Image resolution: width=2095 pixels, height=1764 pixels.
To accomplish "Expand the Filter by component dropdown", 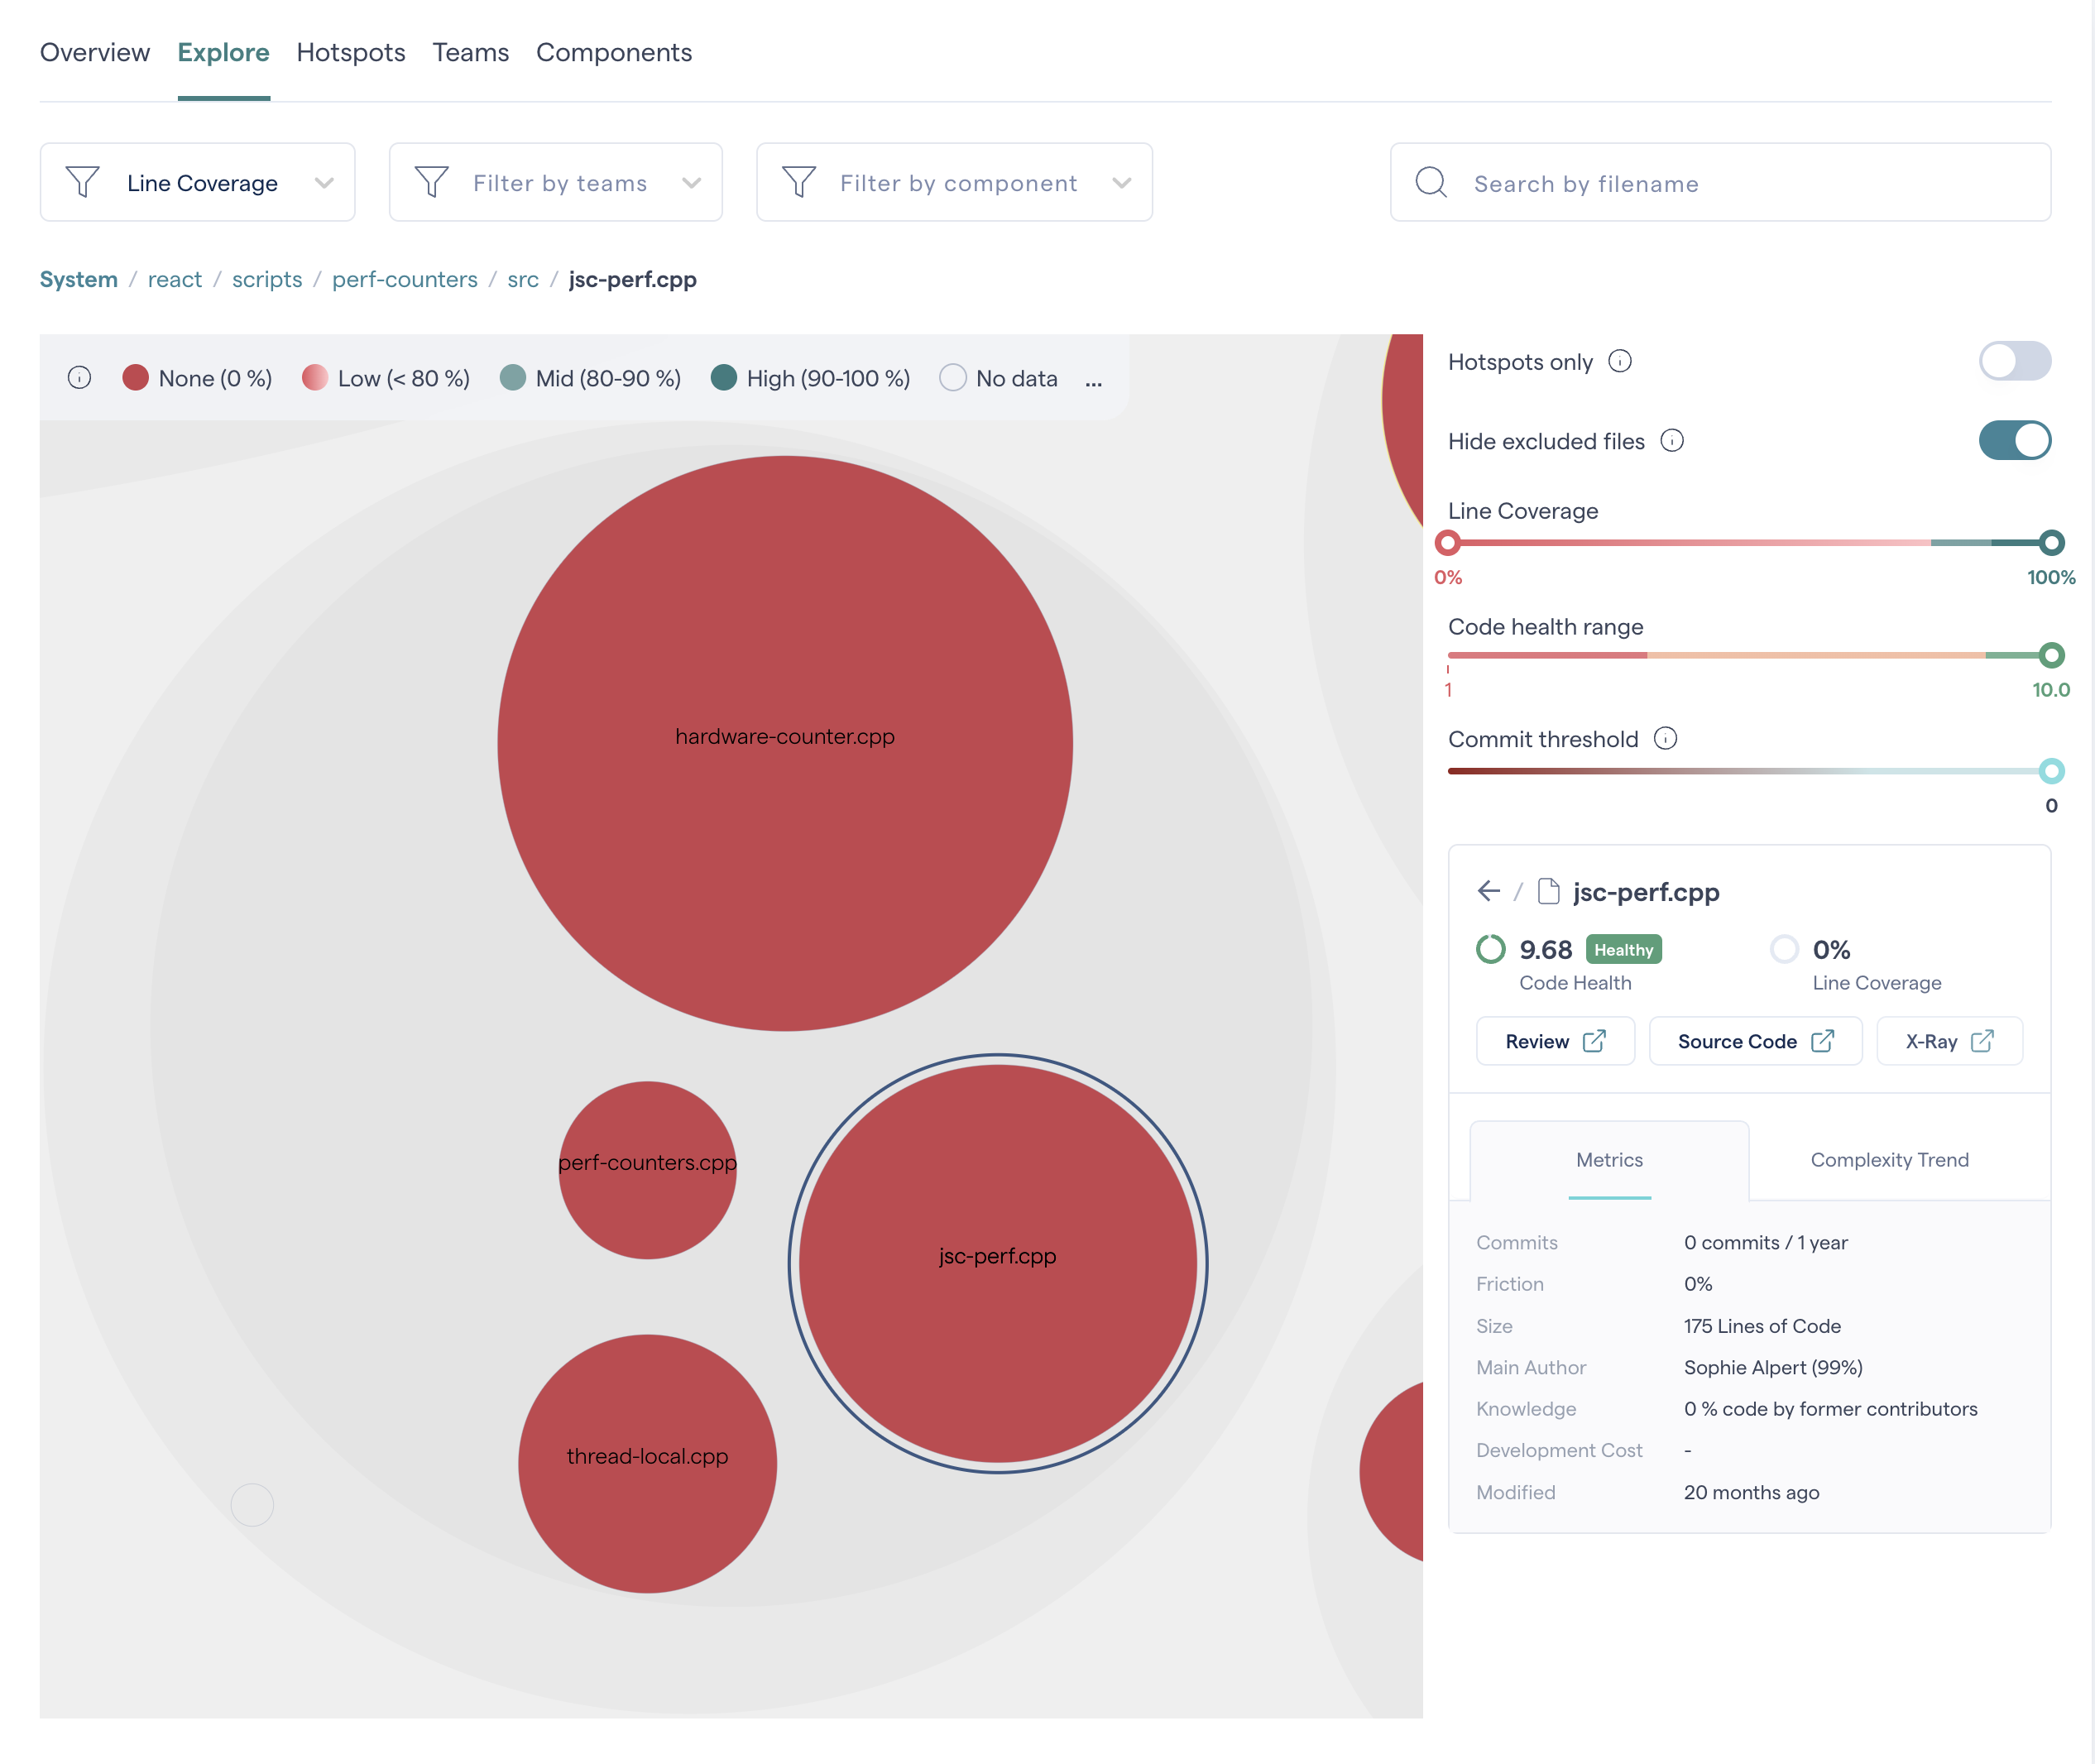I will (954, 183).
